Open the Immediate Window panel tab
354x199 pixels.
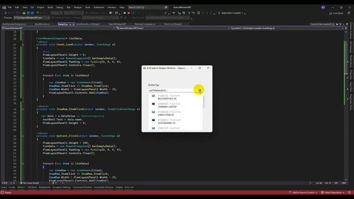pyautogui.click(x=104, y=187)
